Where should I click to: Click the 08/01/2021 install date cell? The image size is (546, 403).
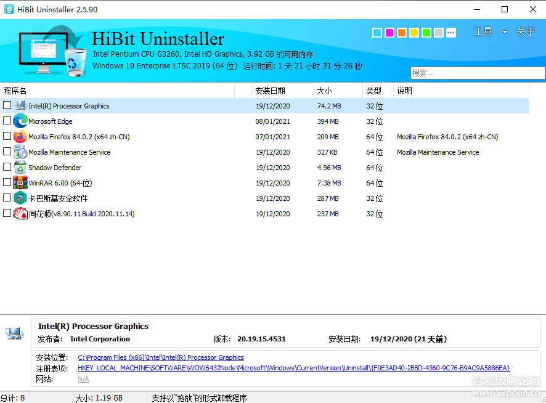coord(272,121)
